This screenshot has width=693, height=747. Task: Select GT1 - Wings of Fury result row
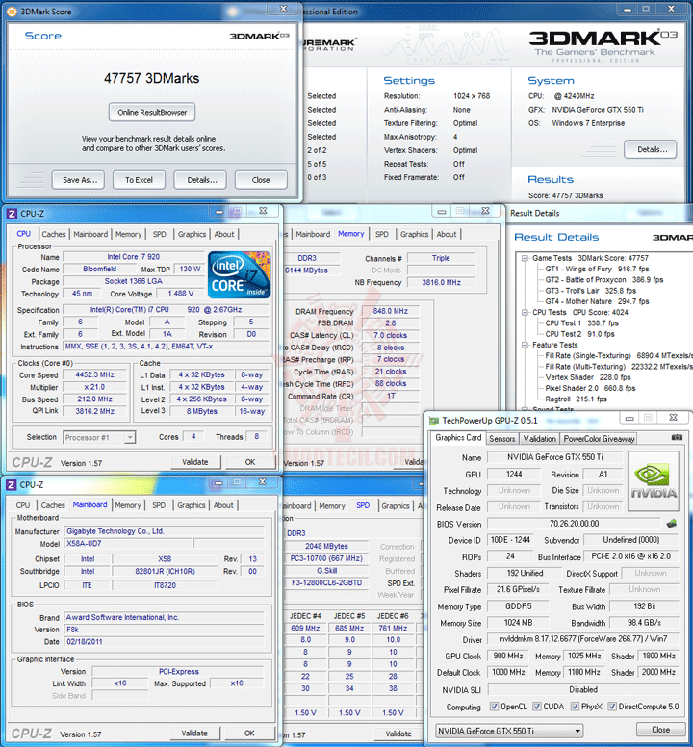[x=597, y=269]
